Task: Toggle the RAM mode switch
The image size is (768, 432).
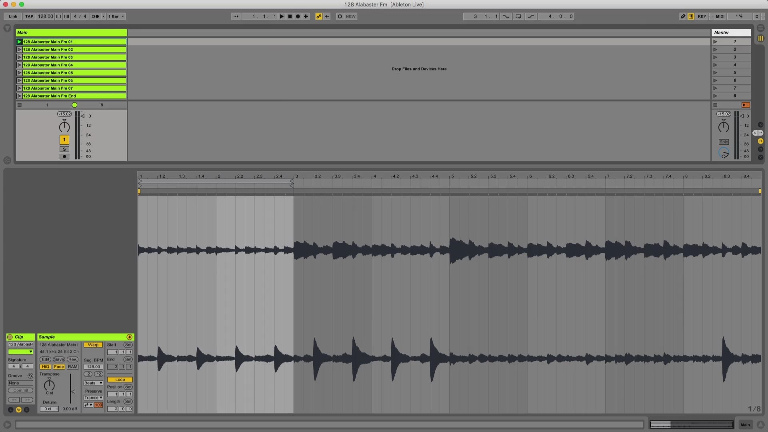Action: pos(72,367)
